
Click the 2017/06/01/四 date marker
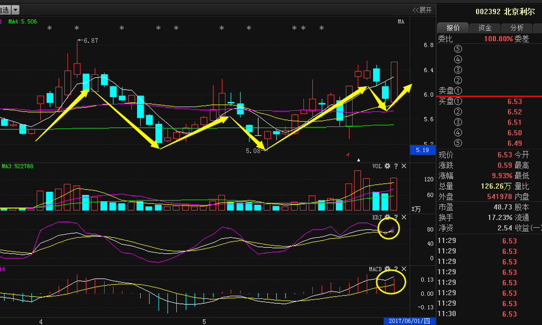click(409, 321)
